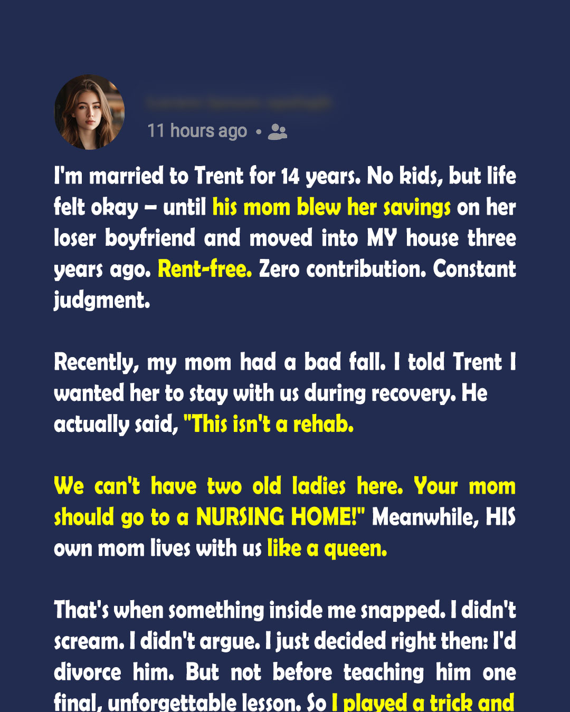Screen dimensions: 570x712
Task: Click the dot separator beside the timestamp
Action: pyautogui.click(x=258, y=131)
